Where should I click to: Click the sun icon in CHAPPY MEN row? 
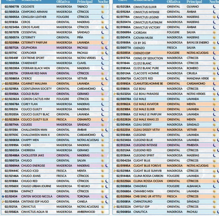point(102,140)
